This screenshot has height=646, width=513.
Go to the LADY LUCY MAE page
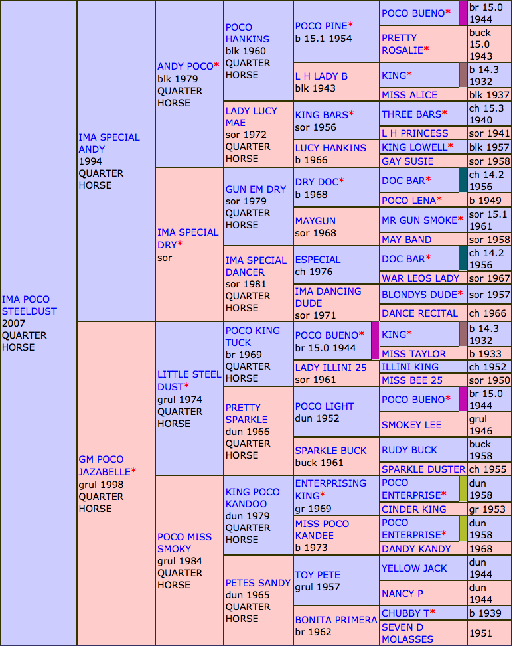tap(251, 117)
